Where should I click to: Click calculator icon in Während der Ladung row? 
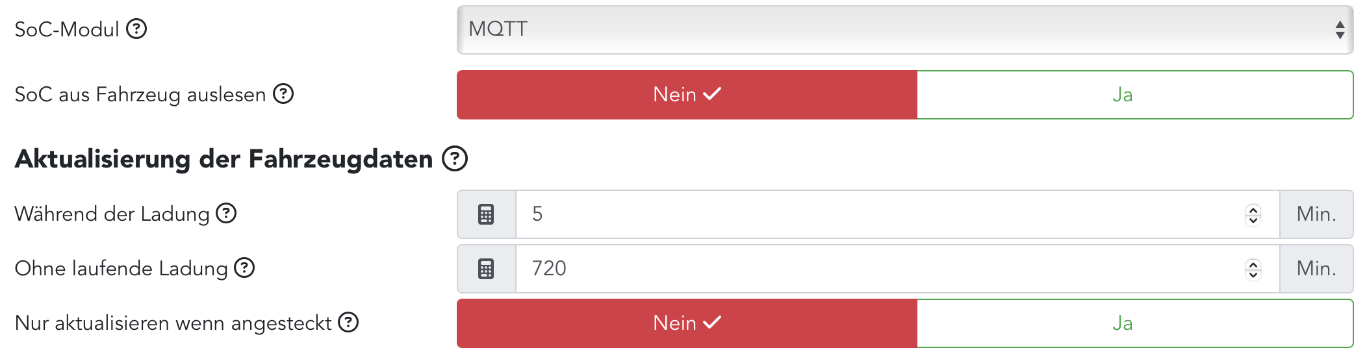[x=486, y=214]
